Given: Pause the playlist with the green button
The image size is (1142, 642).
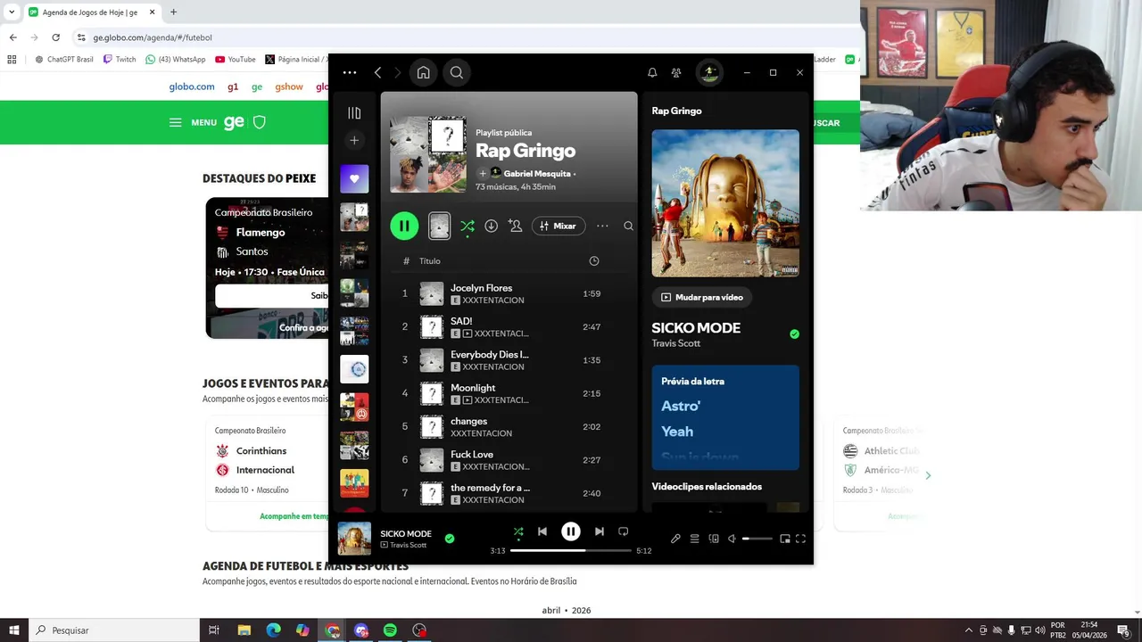Looking at the screenshot, I should click(404, 226).
